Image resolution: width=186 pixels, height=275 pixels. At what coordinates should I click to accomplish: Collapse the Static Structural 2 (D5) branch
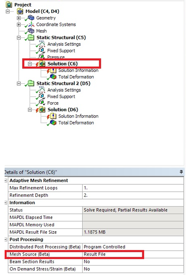pyautogui.click(x=19, y=83)
